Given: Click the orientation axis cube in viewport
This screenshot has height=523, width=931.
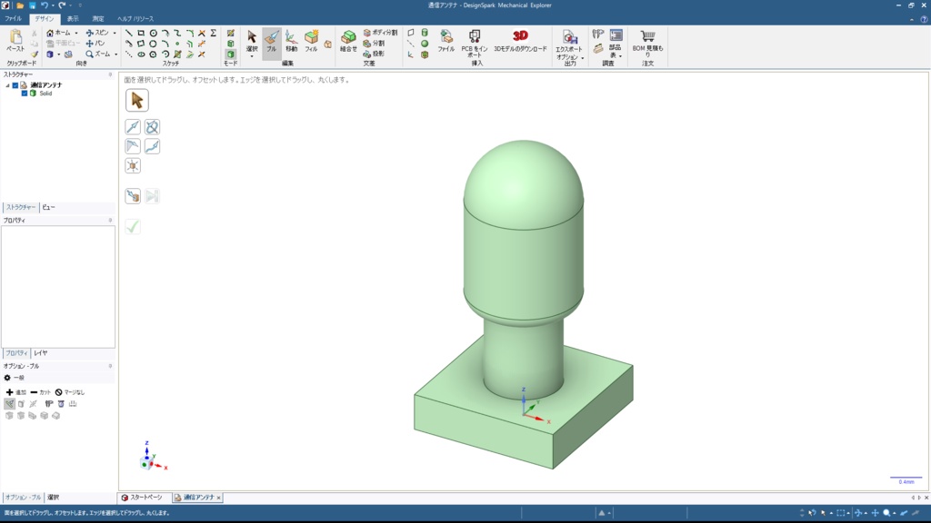Looking at the screenshot, I should point(146,464).
